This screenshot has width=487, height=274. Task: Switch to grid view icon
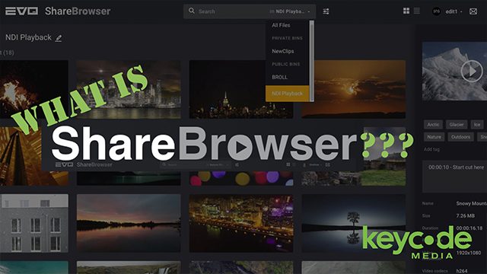pyautogui.click(x=406, y=11)
